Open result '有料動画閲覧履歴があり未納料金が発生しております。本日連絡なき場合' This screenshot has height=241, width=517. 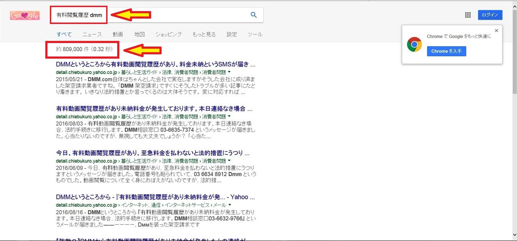click(154, 109)
